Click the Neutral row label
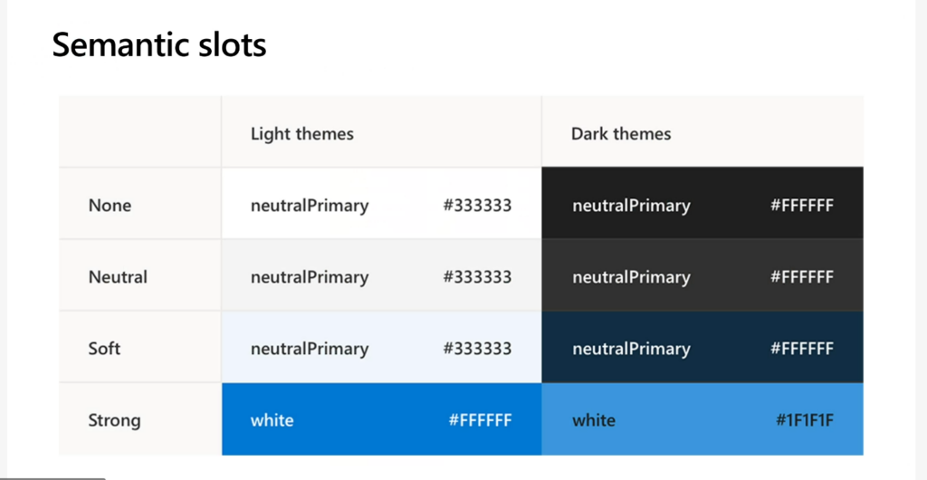 [118, 277]
